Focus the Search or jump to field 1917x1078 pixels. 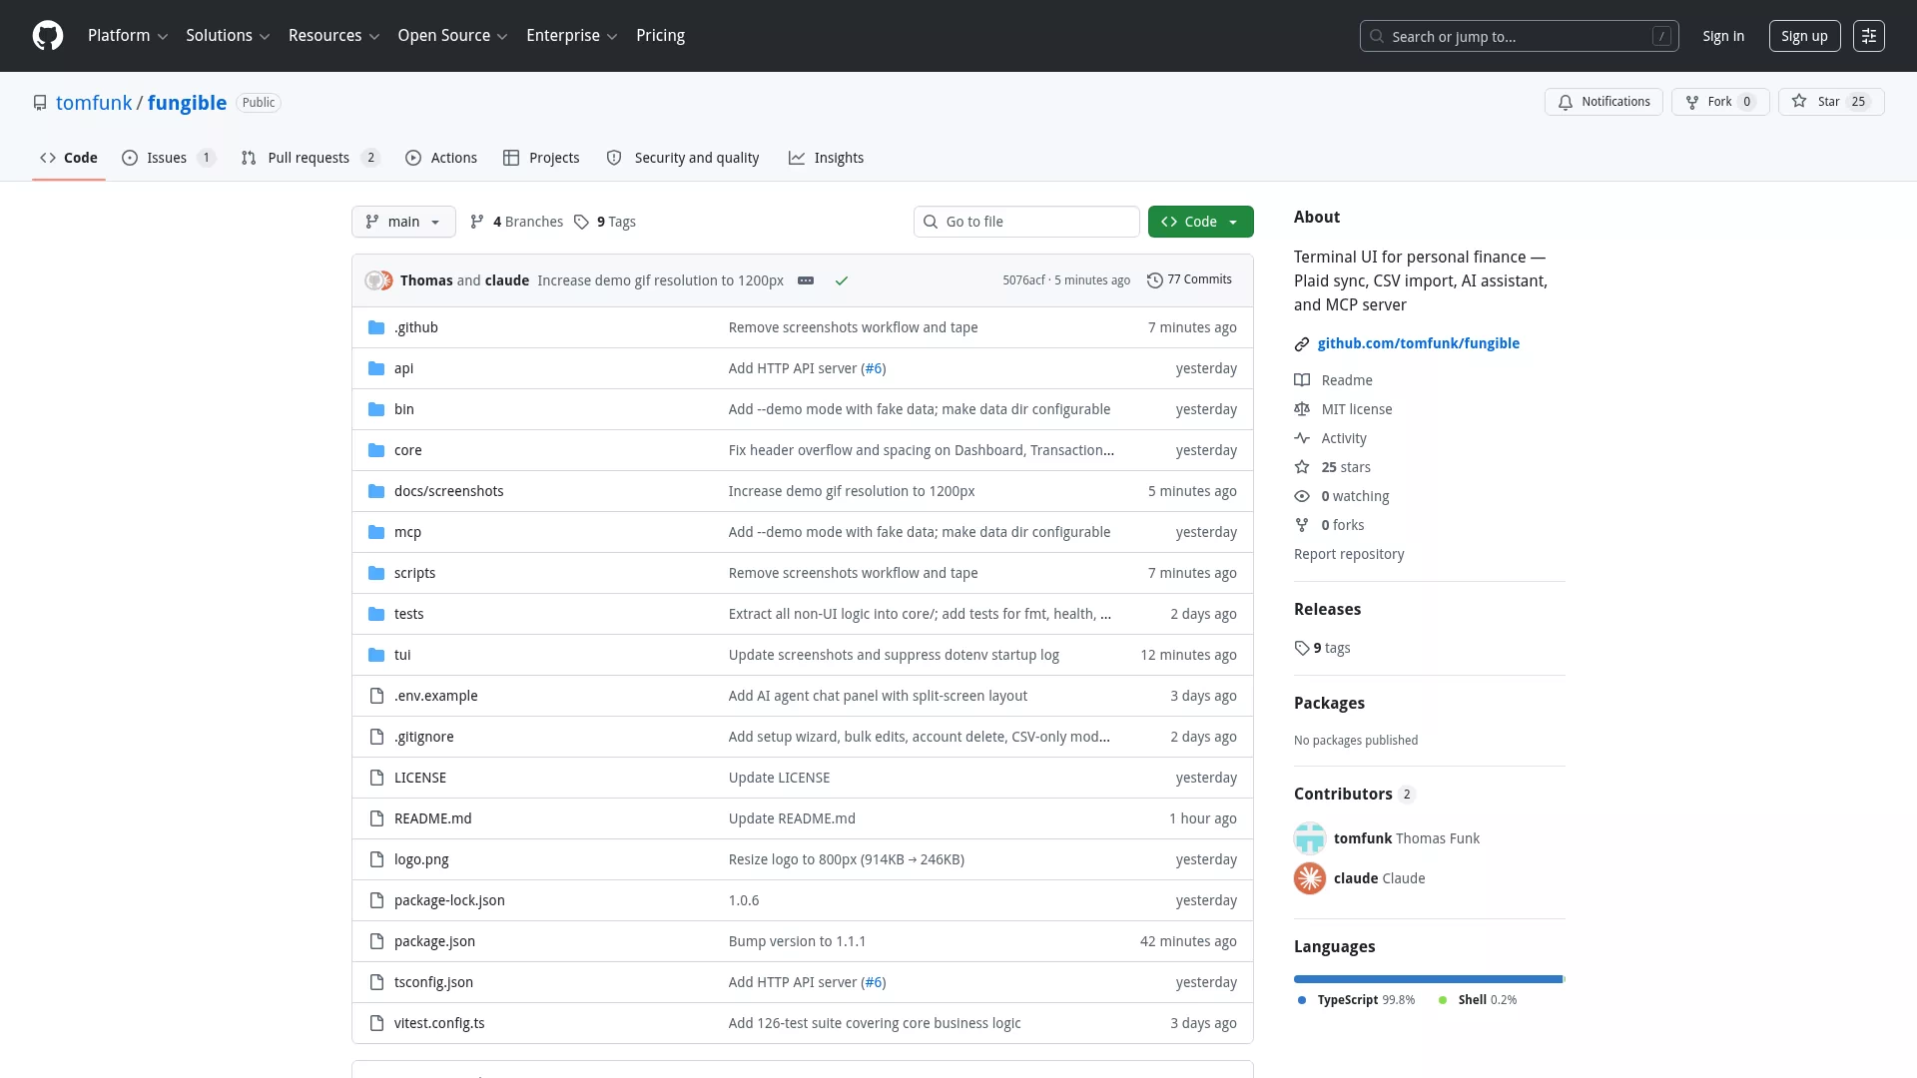point(1519,36)
